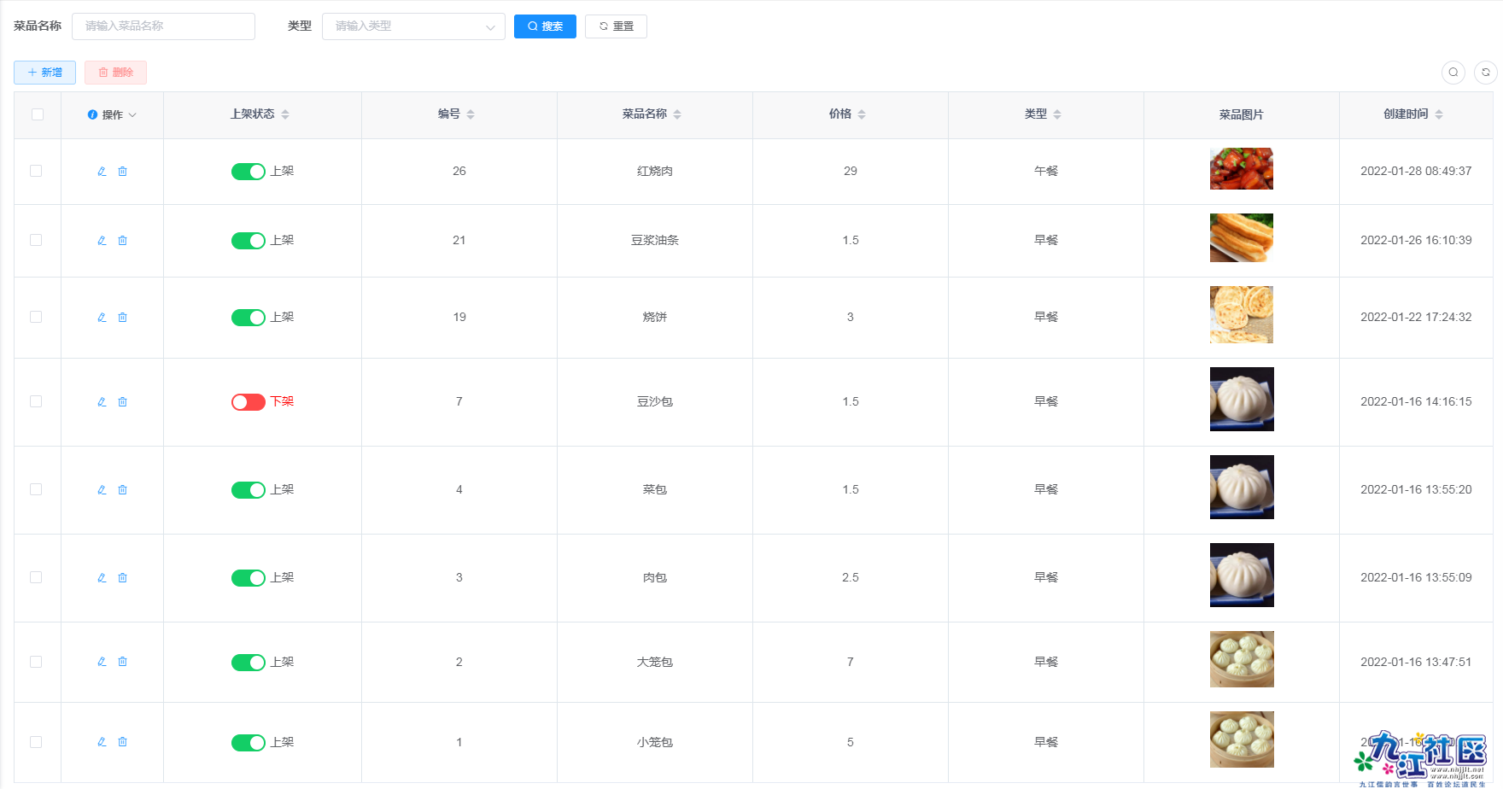Click the refresh icon at top right

tap(1484, 73)
